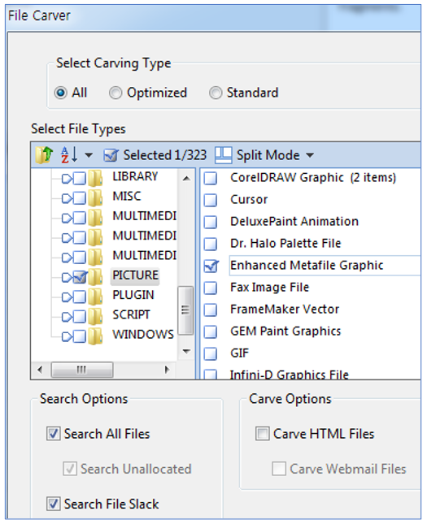This screenshot has height=524, width=427.
Task: Click the PICTURE folder icon
Action: point(96,276)
